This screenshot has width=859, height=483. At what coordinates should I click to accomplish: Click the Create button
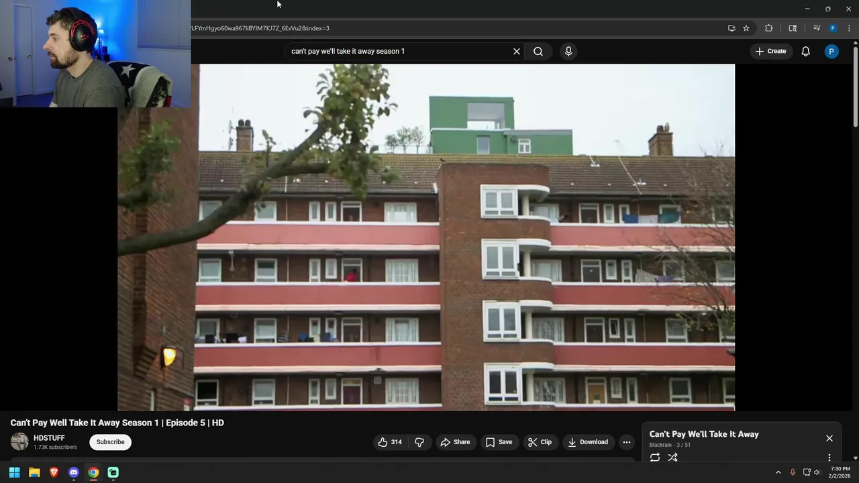(x=770, y=51)
